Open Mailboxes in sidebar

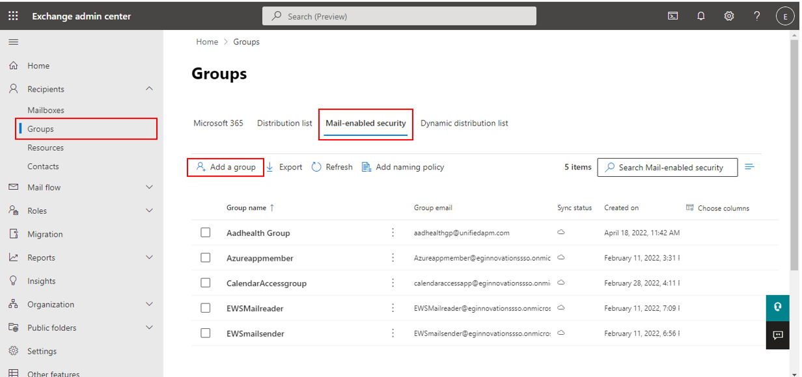[46, 110]
